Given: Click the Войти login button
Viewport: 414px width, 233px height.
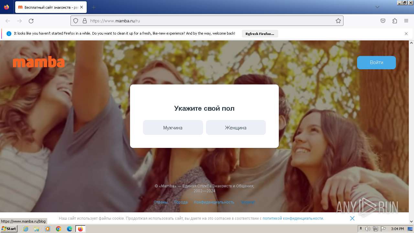Looking at the screenshot, I should pyautogui.click(x=376, y=62).
